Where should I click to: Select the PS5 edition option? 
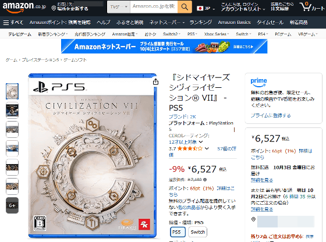[178, 232]
